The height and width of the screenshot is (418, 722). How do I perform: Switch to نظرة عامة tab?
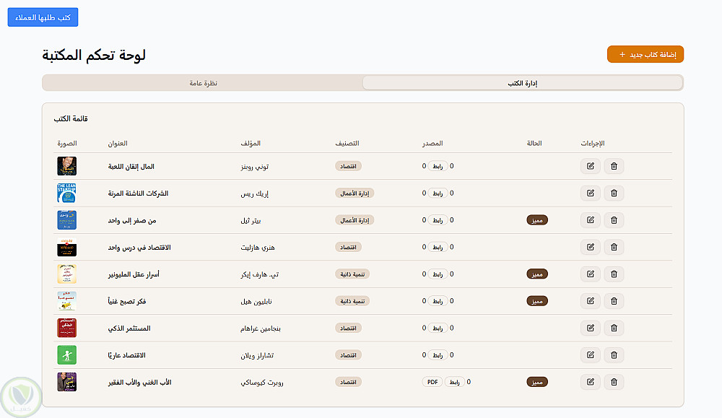[203, 83]
